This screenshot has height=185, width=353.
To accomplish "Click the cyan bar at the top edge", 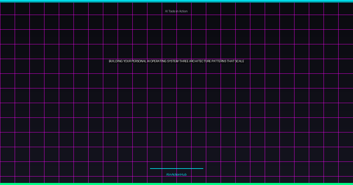I will click(x=176, y=1).
